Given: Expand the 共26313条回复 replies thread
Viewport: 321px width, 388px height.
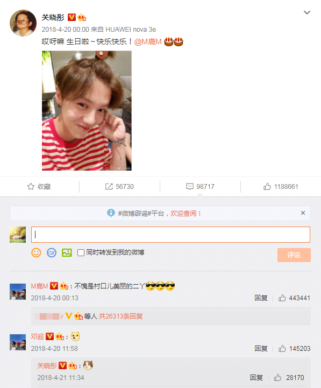Looking at the screenshot, I should (120, 316).
